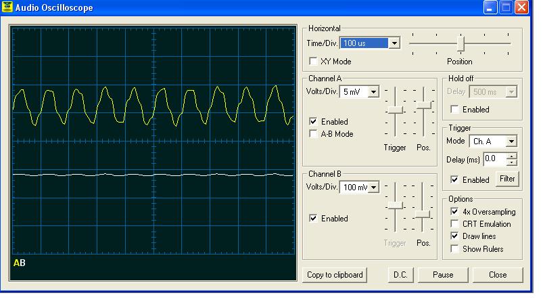The width and height of the screenshot is (543, 306).
Task: Enable XY Mode checkbox
Action: coord(314,62)
